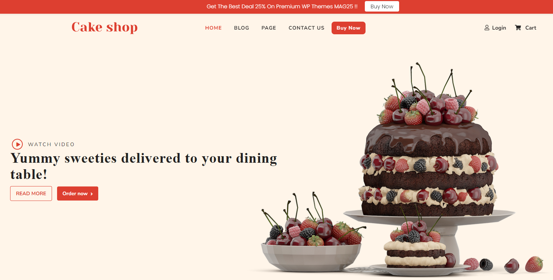Click the white Buy Now banner button
This screenshot has width=553, height=280.
click(x=382, y=6)
